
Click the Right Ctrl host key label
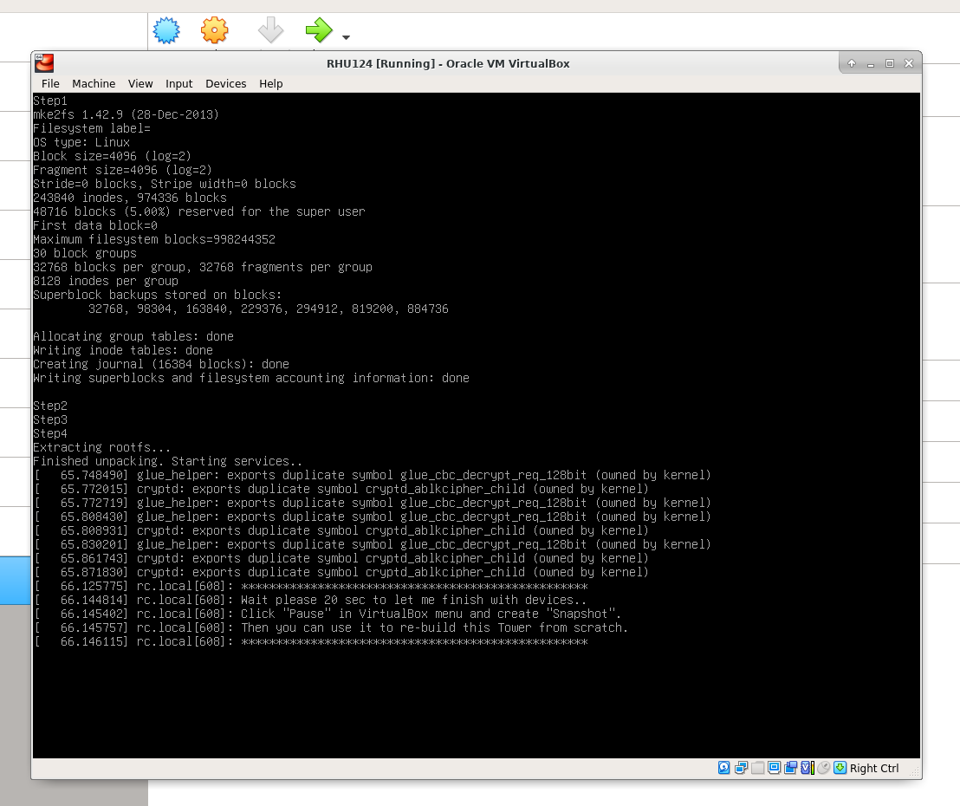tap(874, 768)
